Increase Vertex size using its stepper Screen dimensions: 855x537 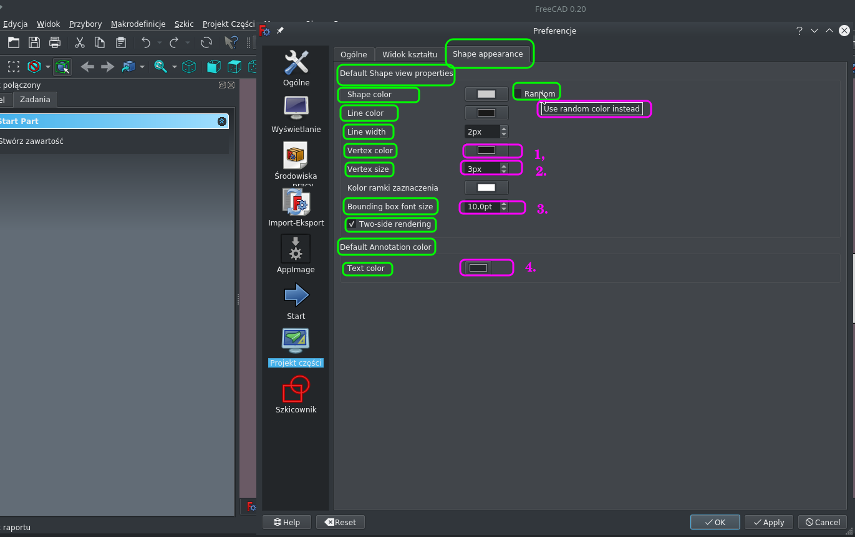pos(503,165)
